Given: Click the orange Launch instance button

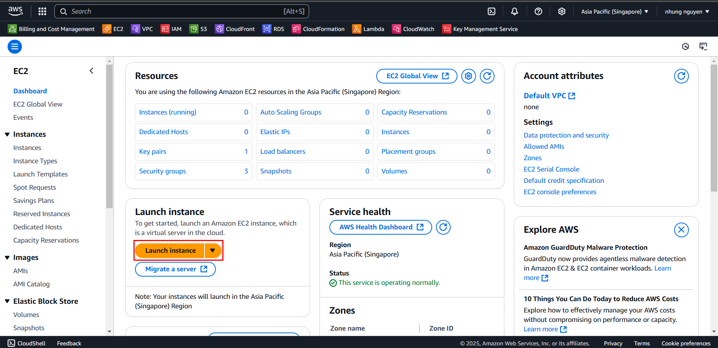Looking at the screenshot, I should click(170, 251).
